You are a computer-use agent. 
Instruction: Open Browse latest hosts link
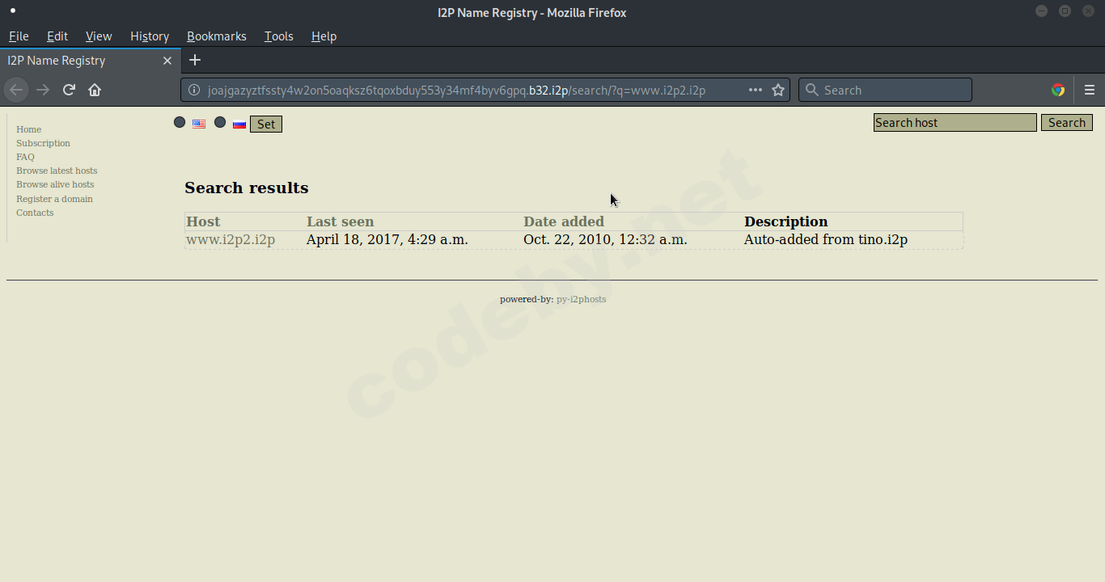click(x=57, y=171)
